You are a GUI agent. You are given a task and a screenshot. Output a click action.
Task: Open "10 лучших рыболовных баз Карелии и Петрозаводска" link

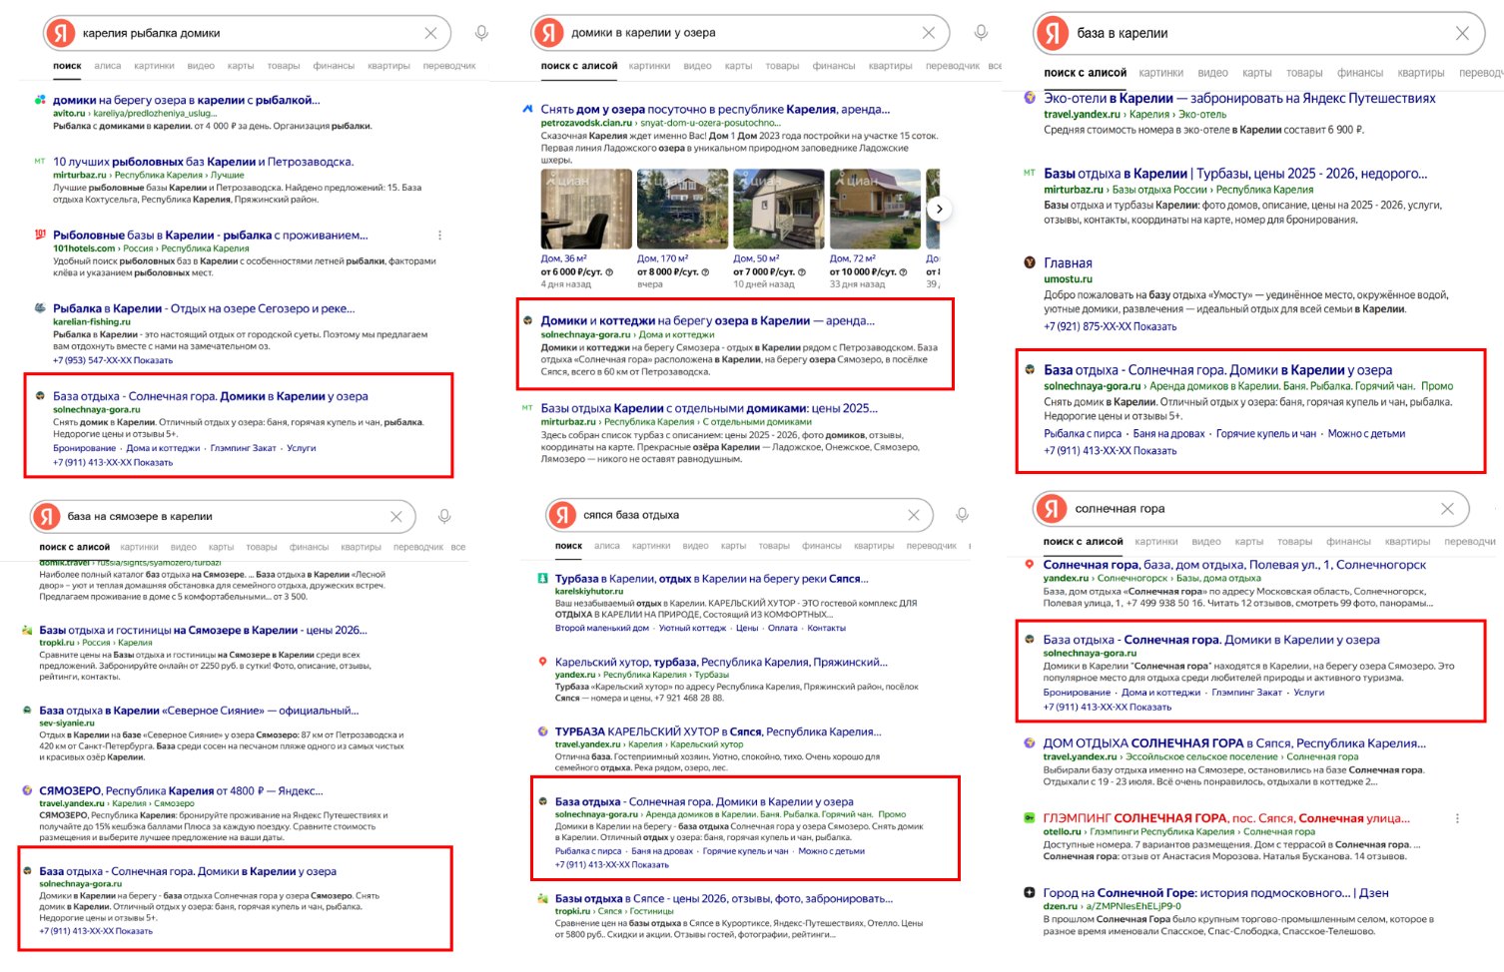pos(203,162)
